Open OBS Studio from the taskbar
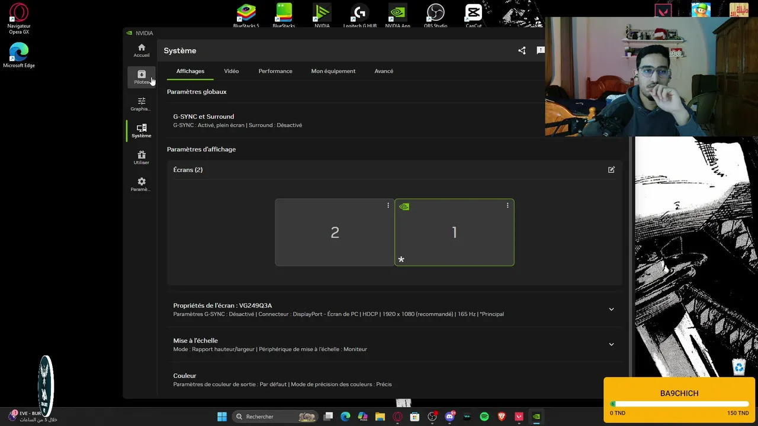The width and height of the screenshot is (758, 426). pos(432,417)
